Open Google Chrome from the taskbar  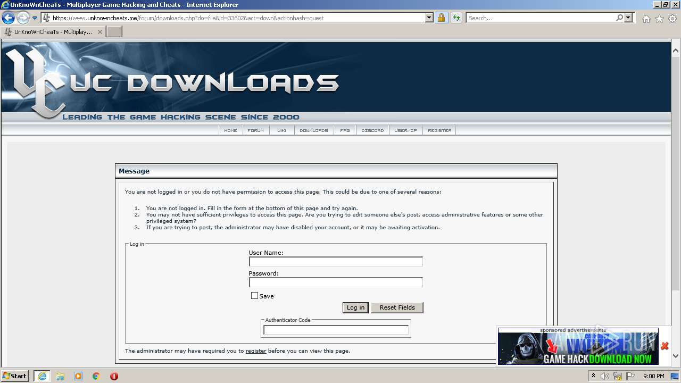click(x=96, y=376)
